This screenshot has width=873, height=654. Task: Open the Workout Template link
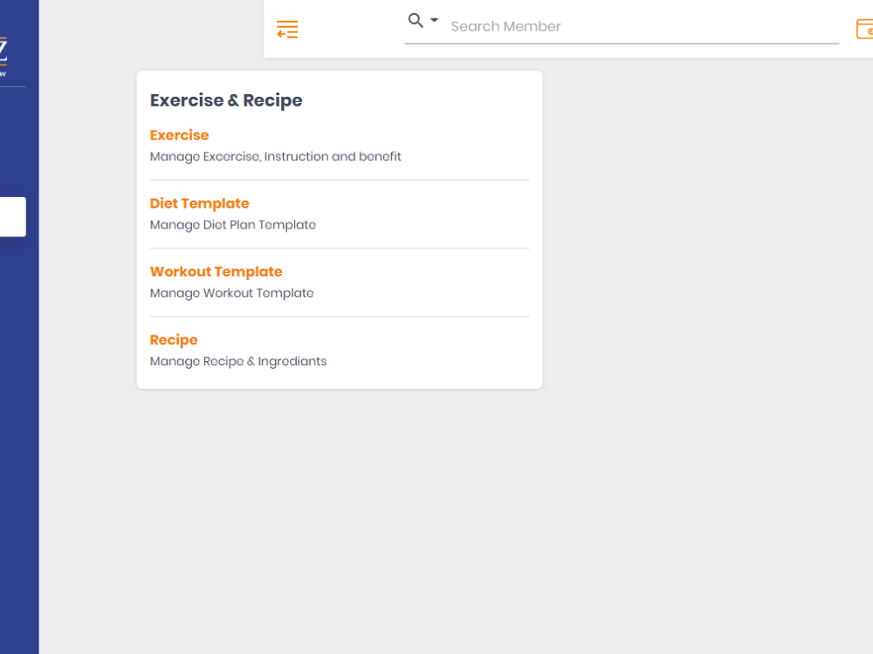click(216, 272)
